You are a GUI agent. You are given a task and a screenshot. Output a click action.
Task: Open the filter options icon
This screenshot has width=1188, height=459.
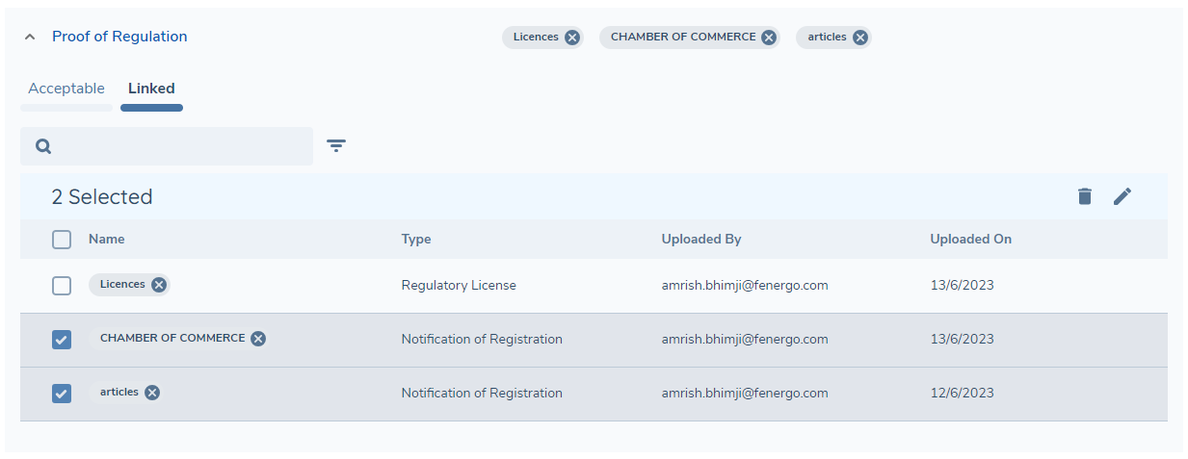(x=335, y=146)
